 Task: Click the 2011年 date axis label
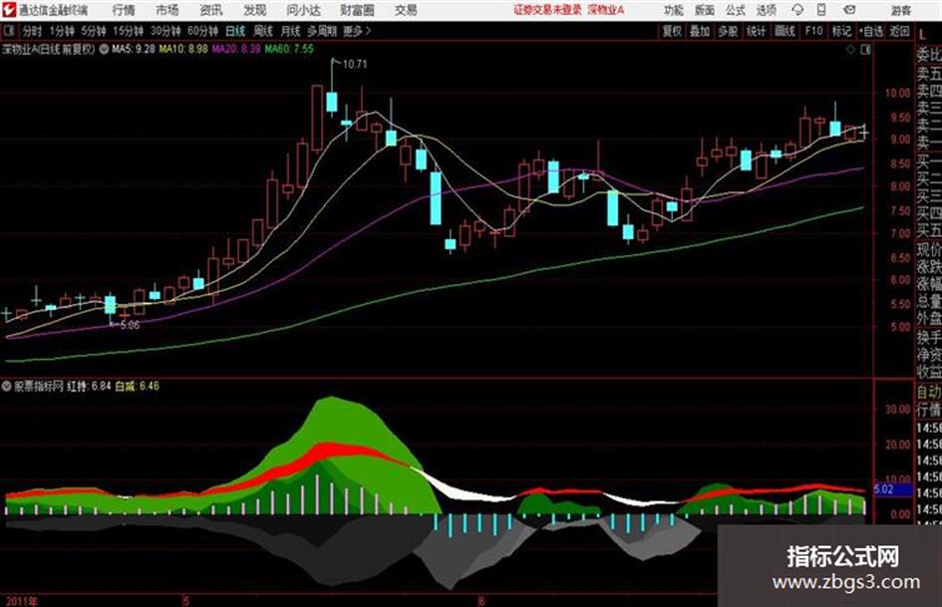(x=22, y=601)
